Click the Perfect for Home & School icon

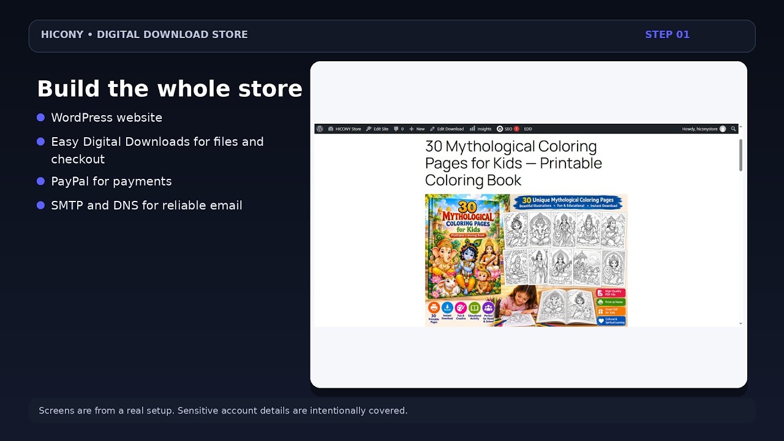[488, 307]
